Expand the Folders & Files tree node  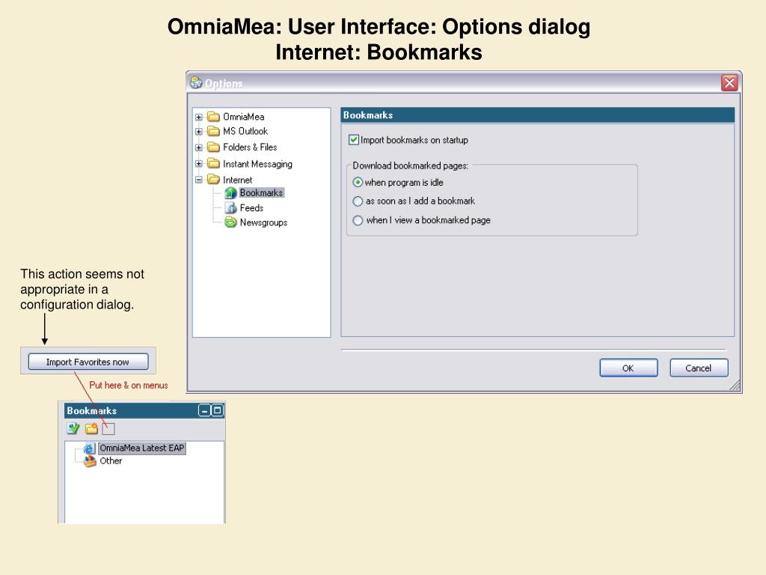point(199,147)
